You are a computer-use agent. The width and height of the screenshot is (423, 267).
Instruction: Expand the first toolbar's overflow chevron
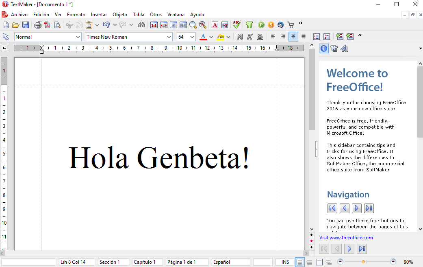(x=301, y=23)
